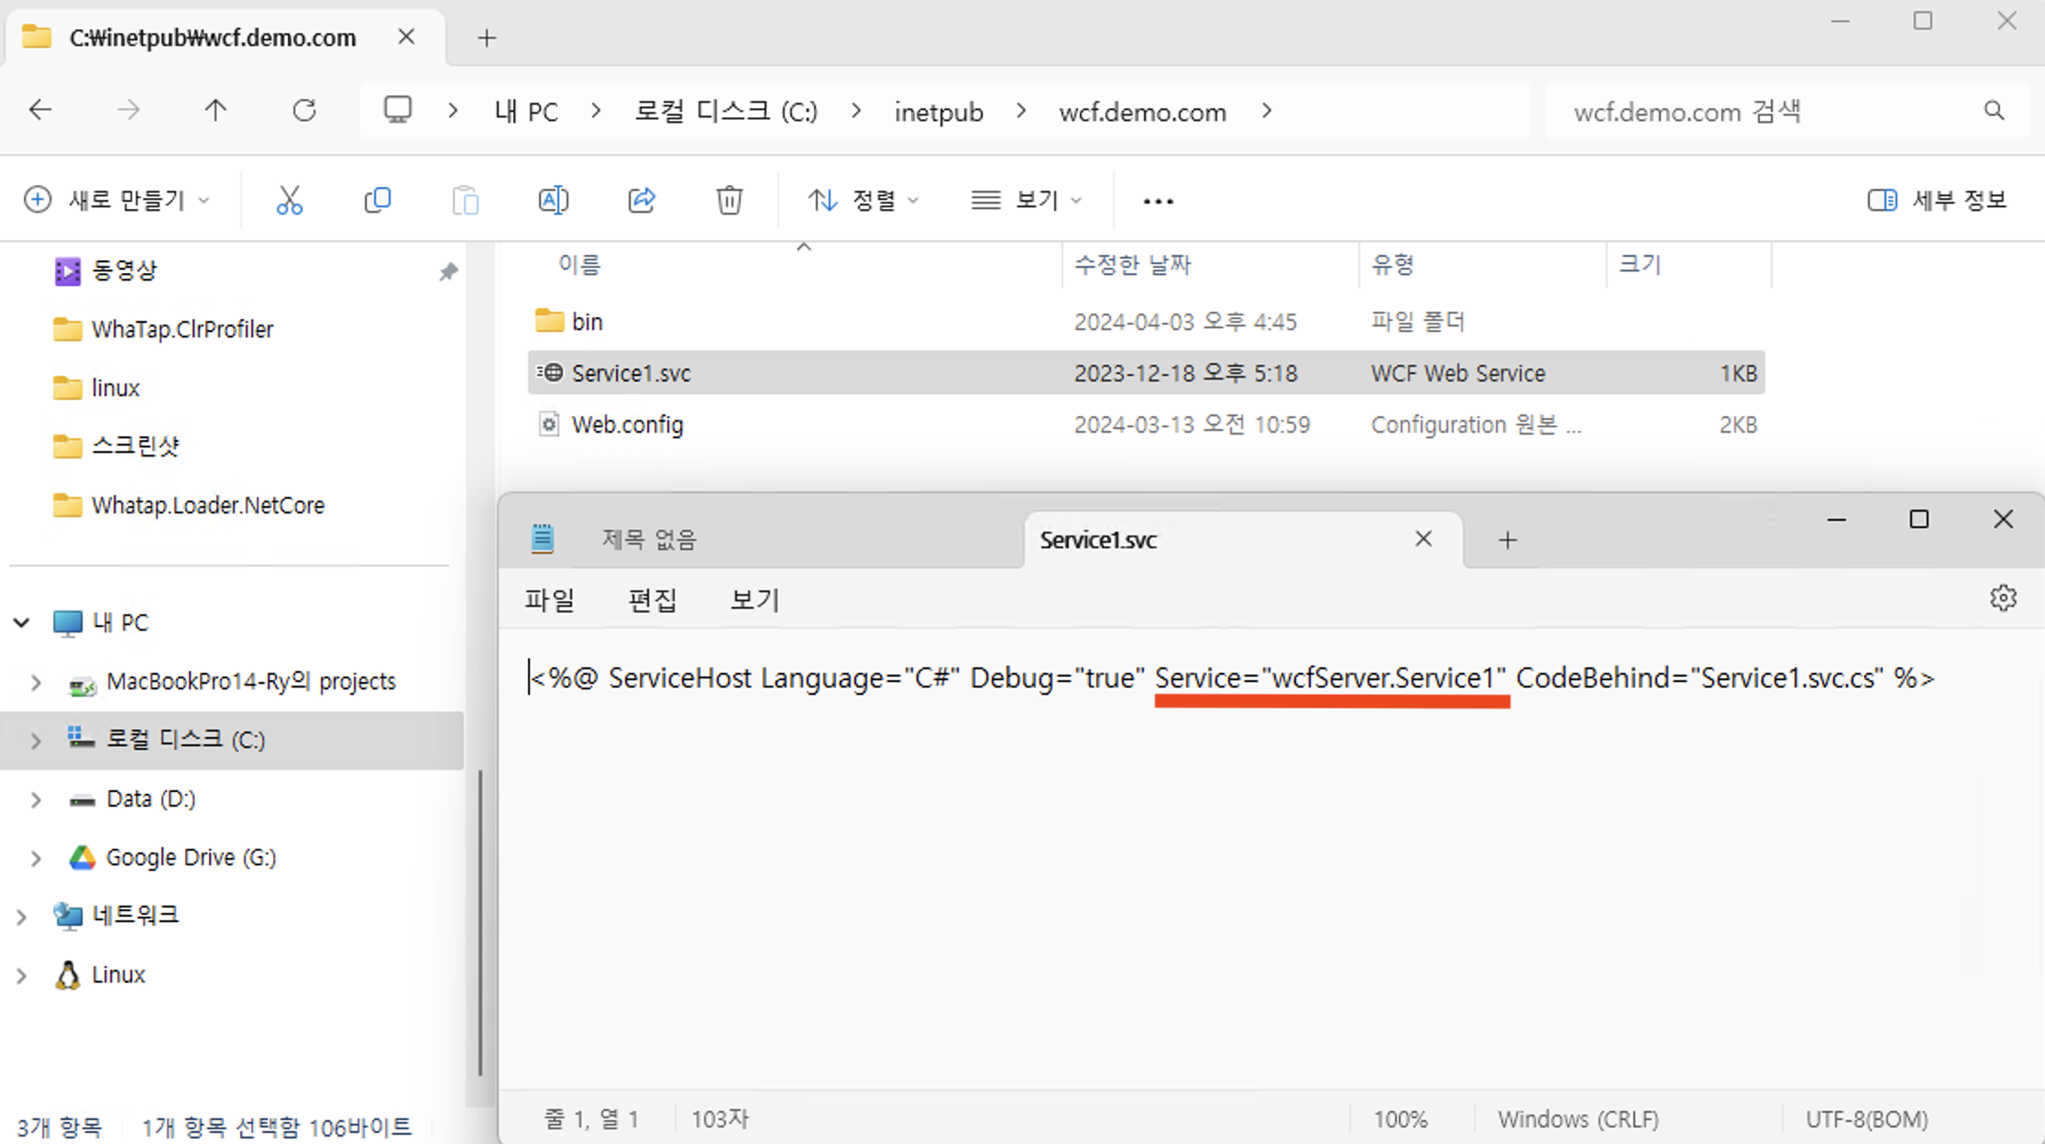Refresh the current folder view

click(x=304, y=111)
